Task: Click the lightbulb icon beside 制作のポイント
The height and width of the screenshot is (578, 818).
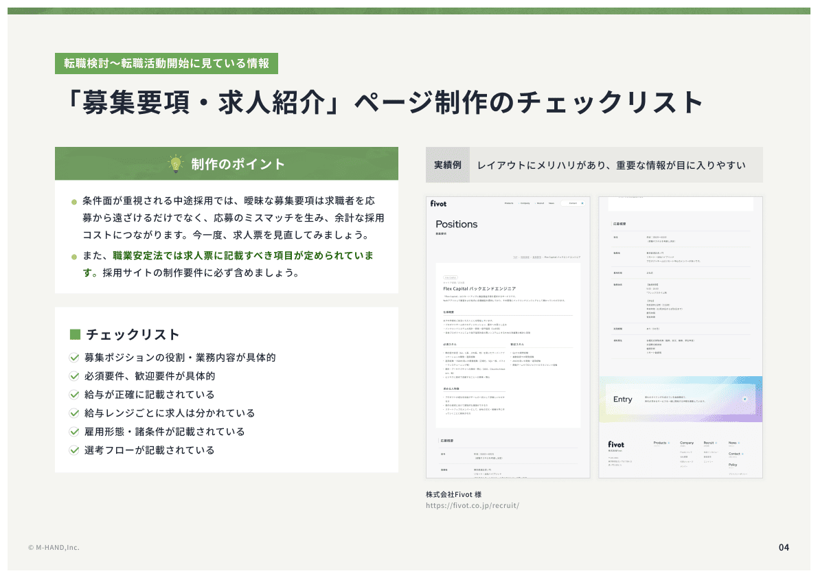Action: coord(176,164)
